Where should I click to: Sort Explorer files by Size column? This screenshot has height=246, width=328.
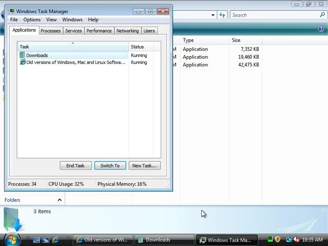[x=246, y=40]
